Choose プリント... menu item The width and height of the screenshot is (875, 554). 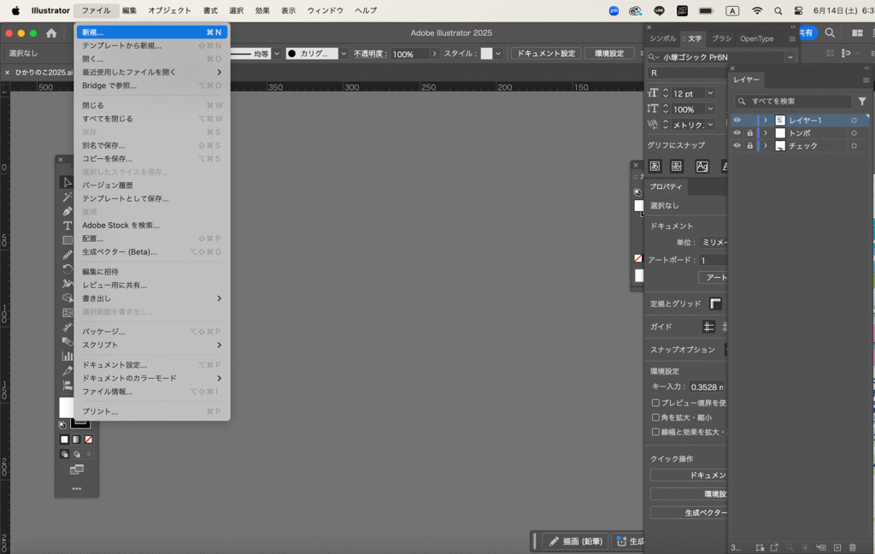(152, 411)
